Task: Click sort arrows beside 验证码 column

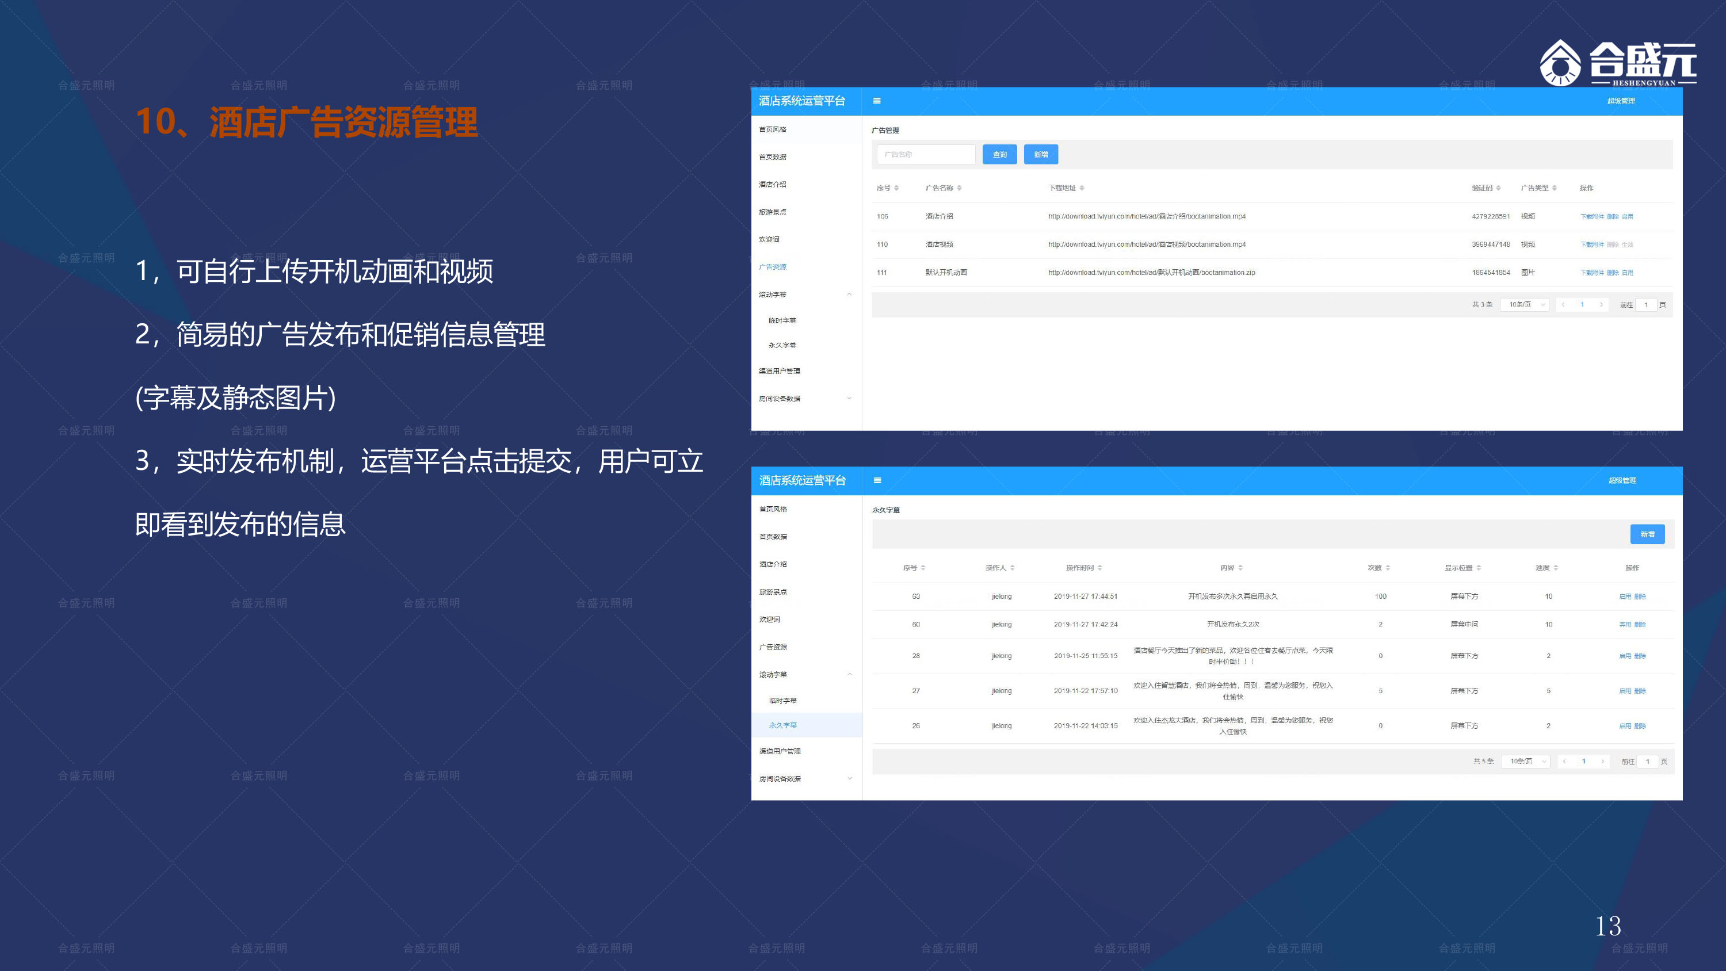Action: click(x=1498, y=188)
